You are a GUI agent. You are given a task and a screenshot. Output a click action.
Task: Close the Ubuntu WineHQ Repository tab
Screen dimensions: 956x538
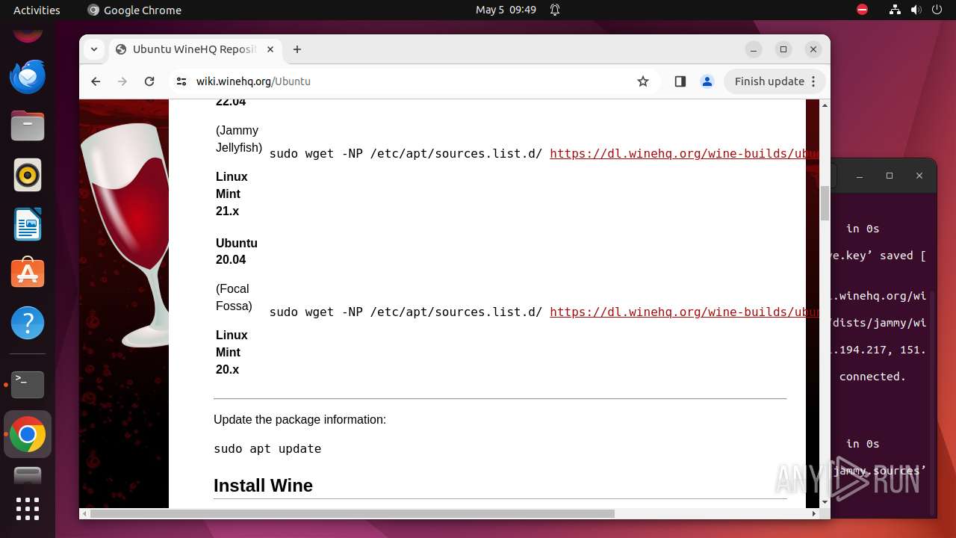coord(270,49)
